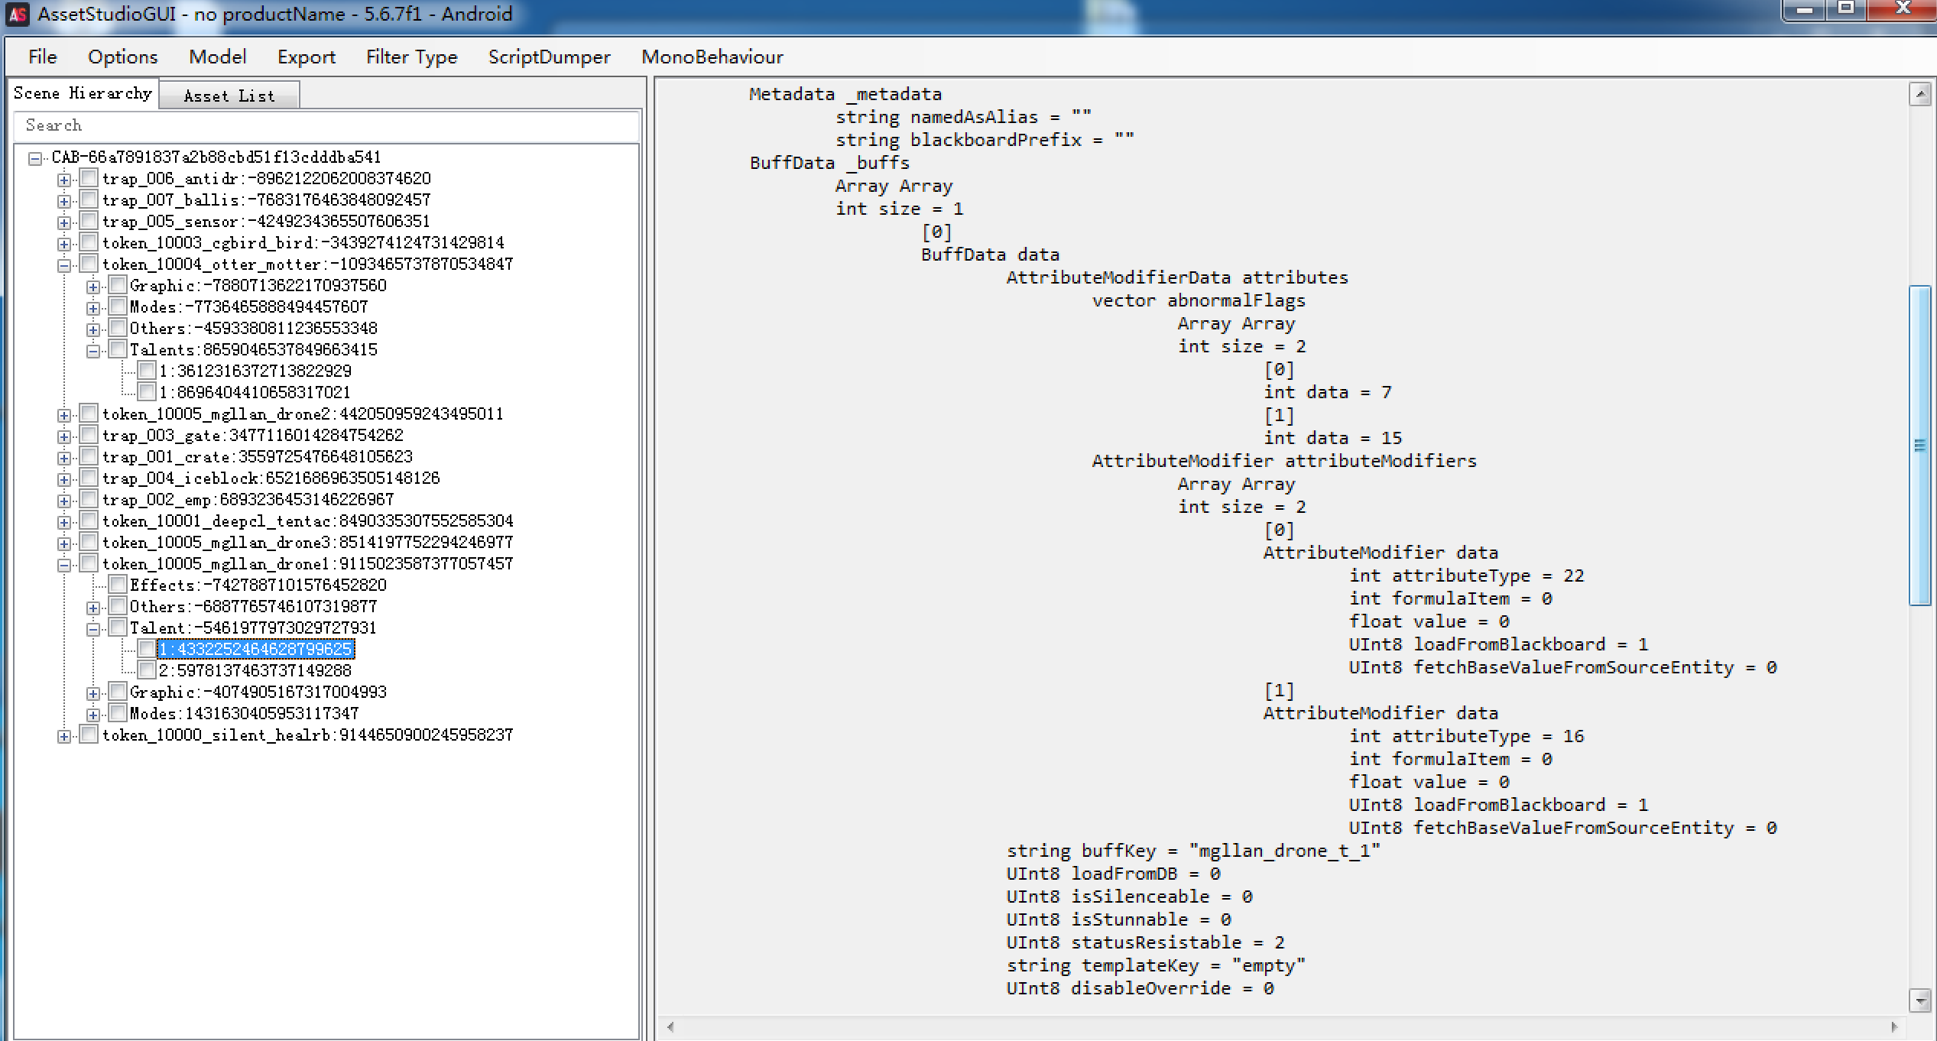Click the AssetStudio app icon in title bar
Viewport: 1937px width, 1041px height.
(x=17, y=14)
